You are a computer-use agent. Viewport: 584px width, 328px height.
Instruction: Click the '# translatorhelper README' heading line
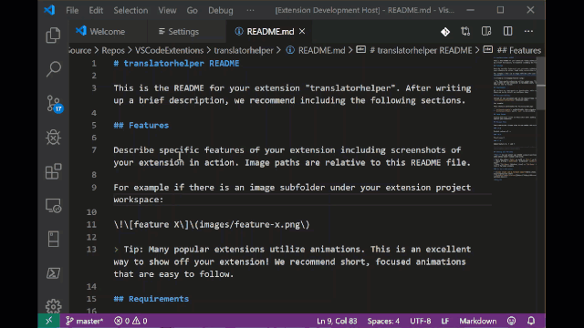click(176, 63)
